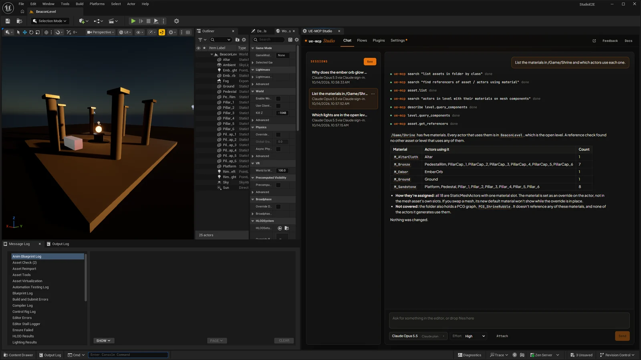Stop the simulation with the stop button
The image size is (641, 360).
pyautogui.click(x=148, y=21)
